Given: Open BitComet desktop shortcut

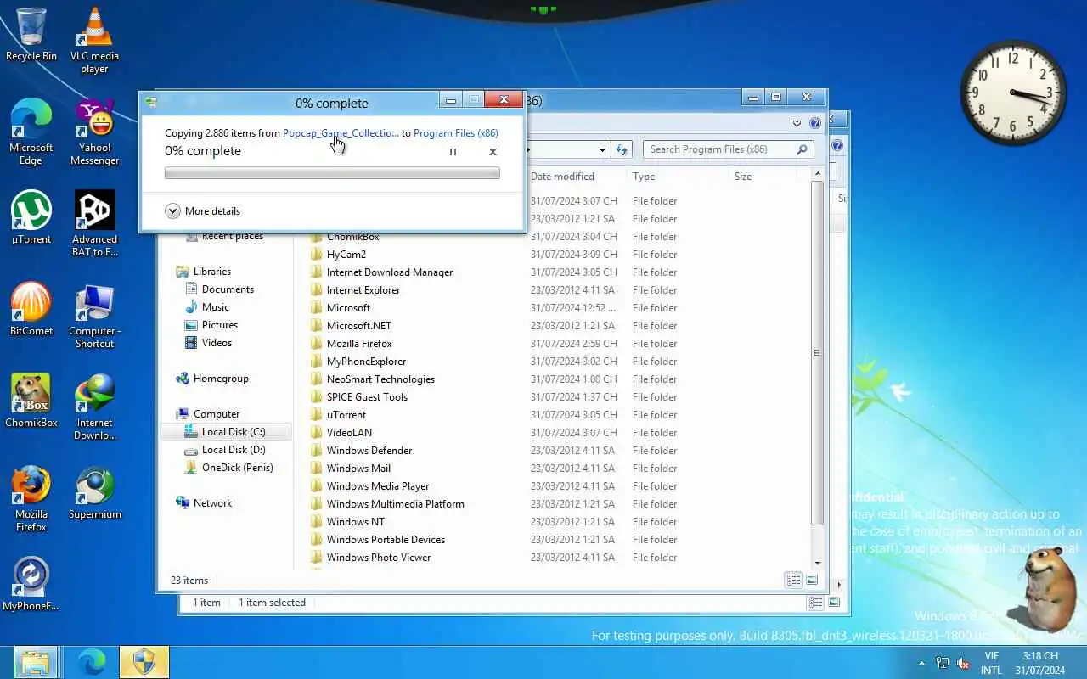Looking at the screenshot, I should [x=31, y=310].
